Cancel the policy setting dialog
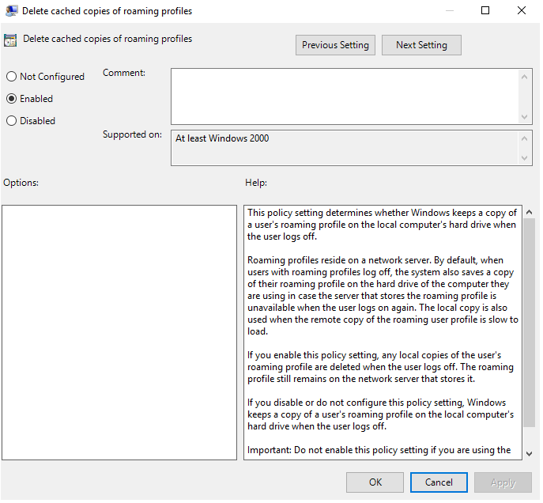Viewport: 543px width, 503px height. 439,482
